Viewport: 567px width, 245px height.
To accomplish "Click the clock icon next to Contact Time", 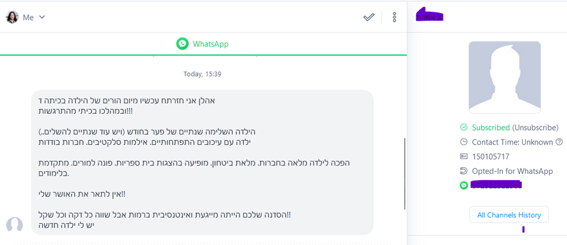I will [x=463, y=142].
